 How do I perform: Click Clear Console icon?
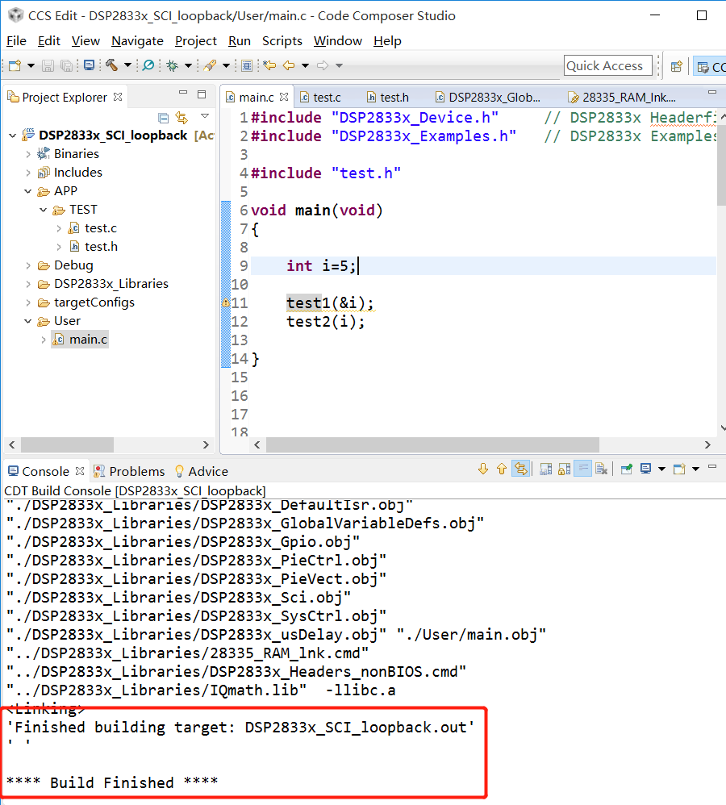point(601,469)
